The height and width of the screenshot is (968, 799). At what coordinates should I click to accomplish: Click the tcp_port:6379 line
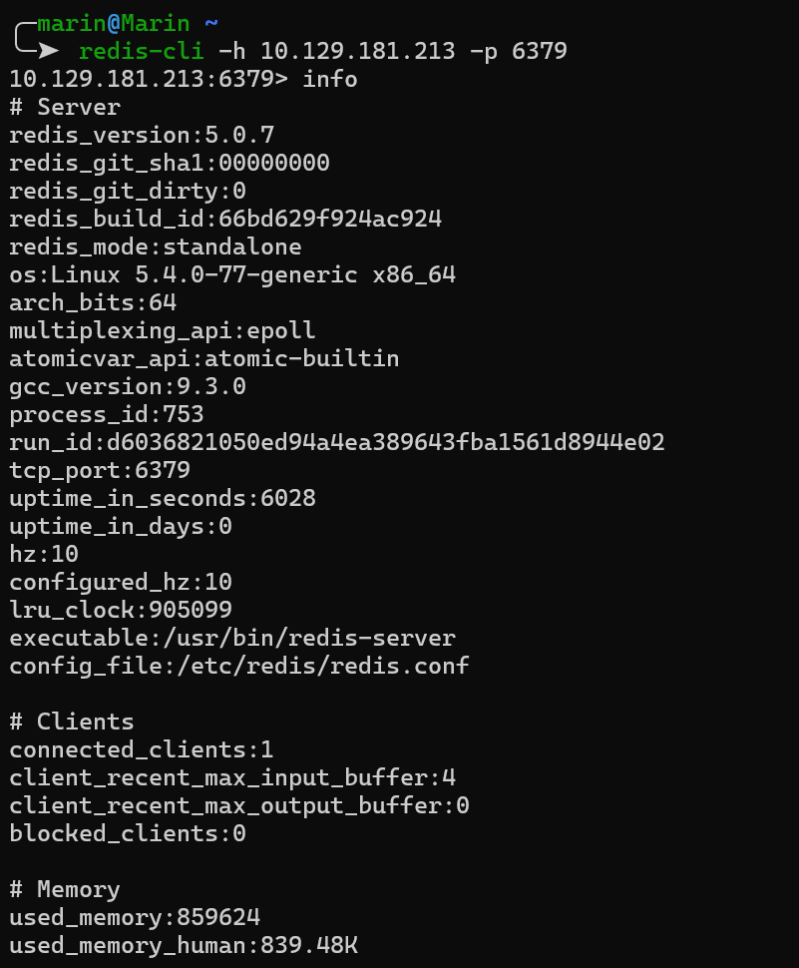point(100,469)
